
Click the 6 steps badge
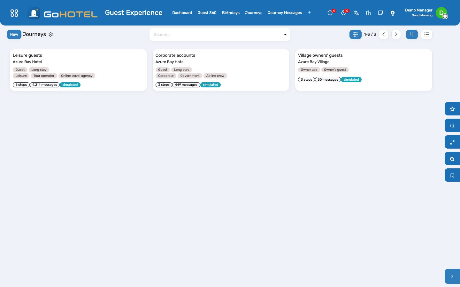coord(21,85)
